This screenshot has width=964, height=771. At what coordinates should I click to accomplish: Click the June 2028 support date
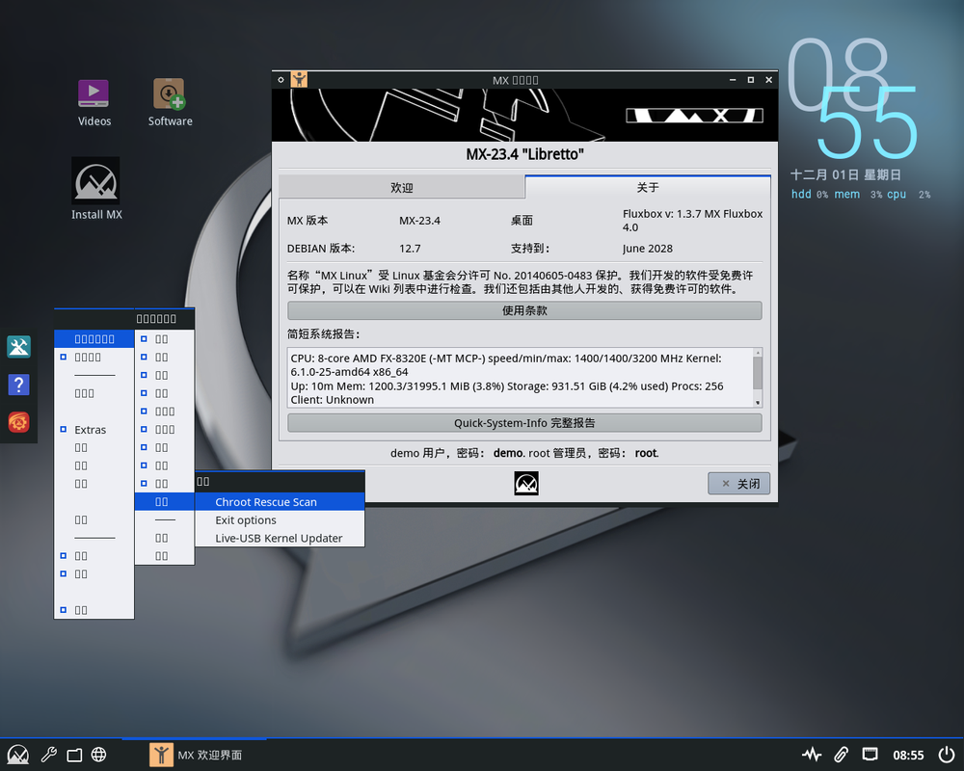[648, 249]
